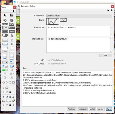The image size is (115, 114).
Task: Choose the SVG icon widget
Action: 12,31
